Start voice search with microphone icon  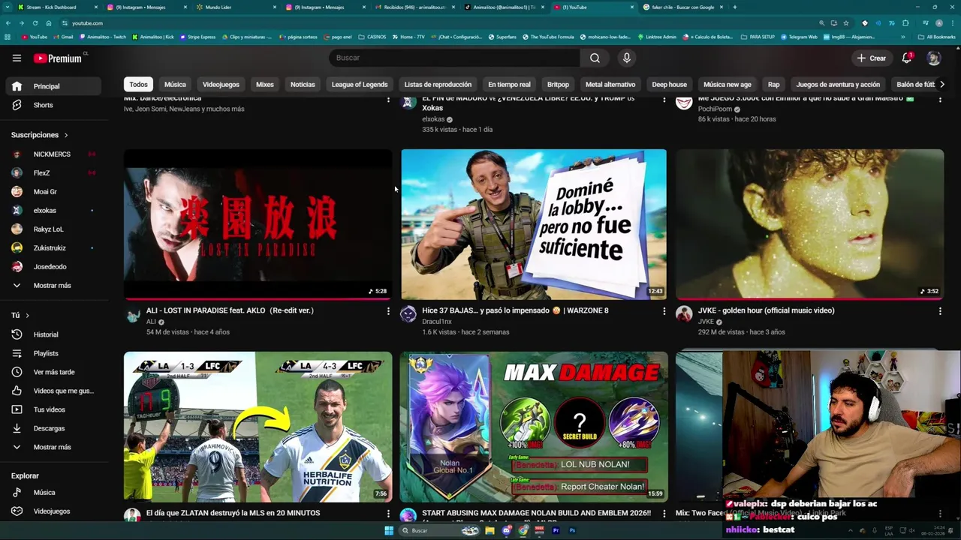click(627, 58)
